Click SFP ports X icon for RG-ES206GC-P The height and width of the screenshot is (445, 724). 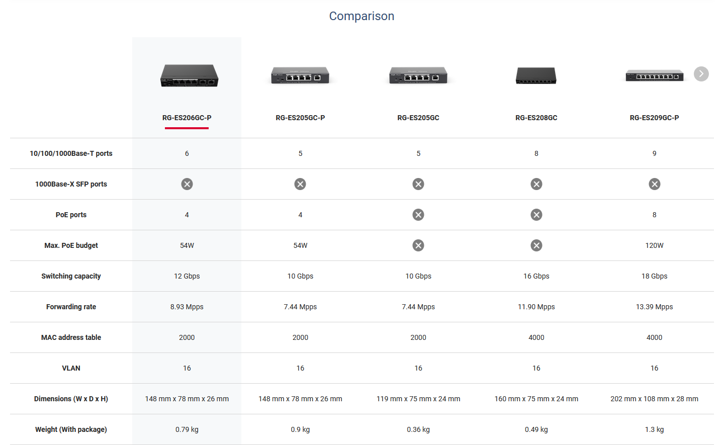pyautogui.click(x=187, y=184)
